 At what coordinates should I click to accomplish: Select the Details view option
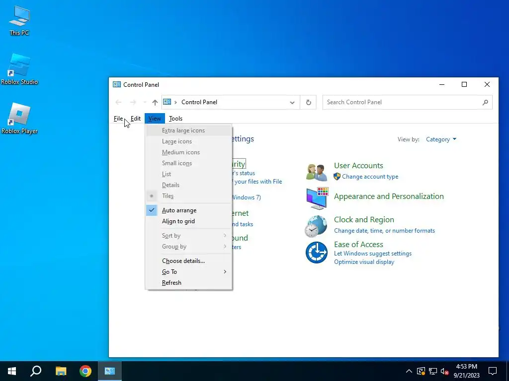tap(188, 185)
